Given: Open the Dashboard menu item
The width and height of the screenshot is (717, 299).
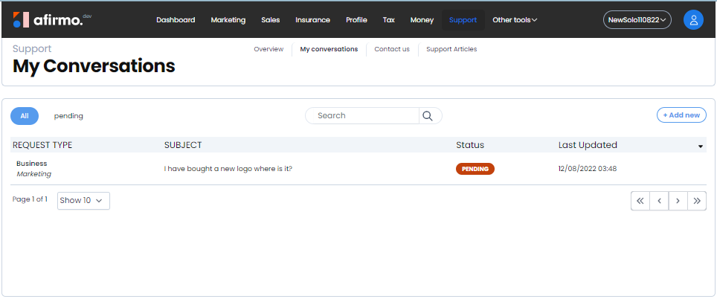Looking at the screenshot, I should [176, 20].
